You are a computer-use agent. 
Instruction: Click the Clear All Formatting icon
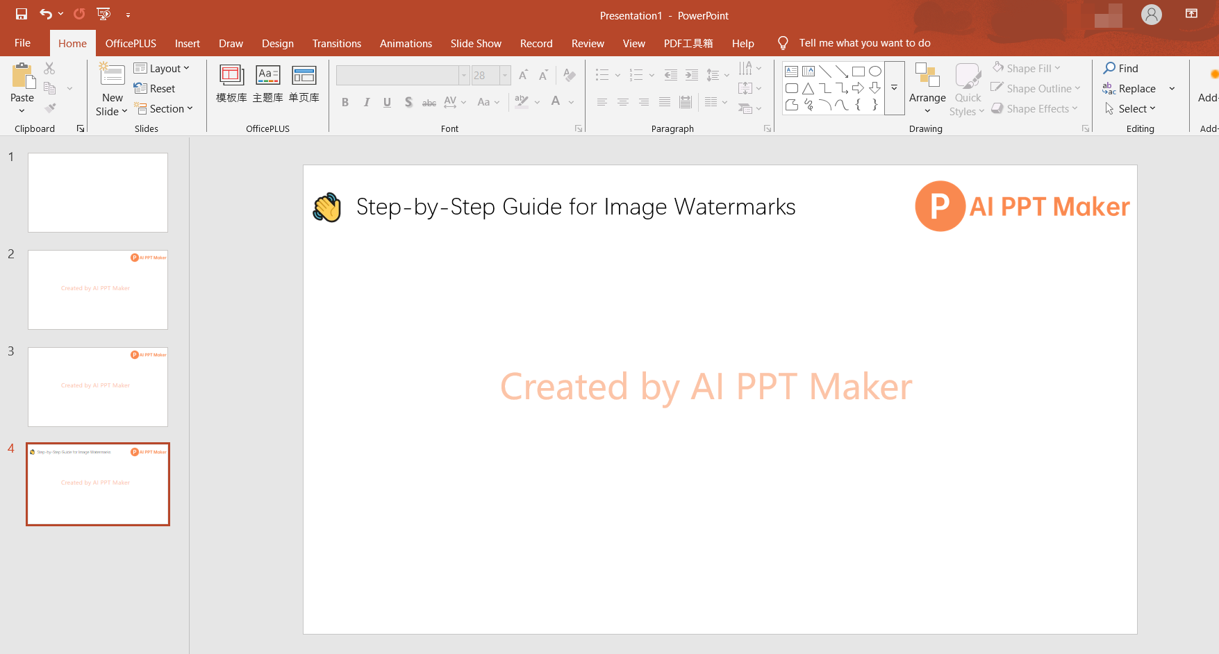[x=570, y=74]
